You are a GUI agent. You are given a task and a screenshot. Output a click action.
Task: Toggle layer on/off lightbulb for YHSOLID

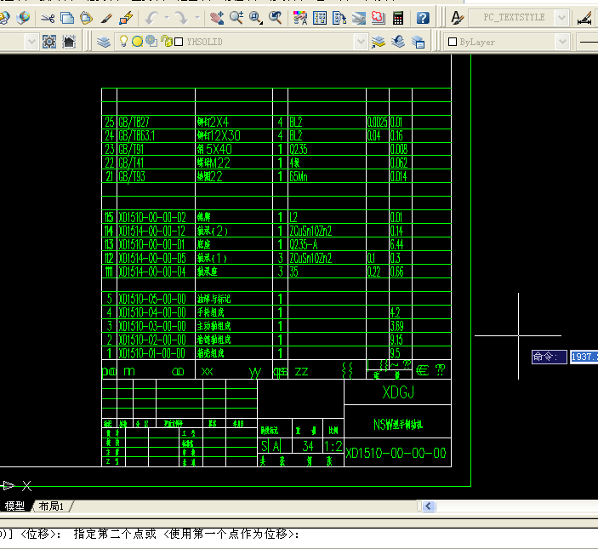tap(123, 41)
